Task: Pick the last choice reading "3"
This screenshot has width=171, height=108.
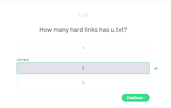Action: point(83,83)
